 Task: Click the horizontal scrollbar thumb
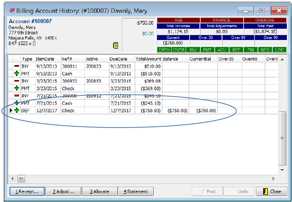click(x=21, y=179)
